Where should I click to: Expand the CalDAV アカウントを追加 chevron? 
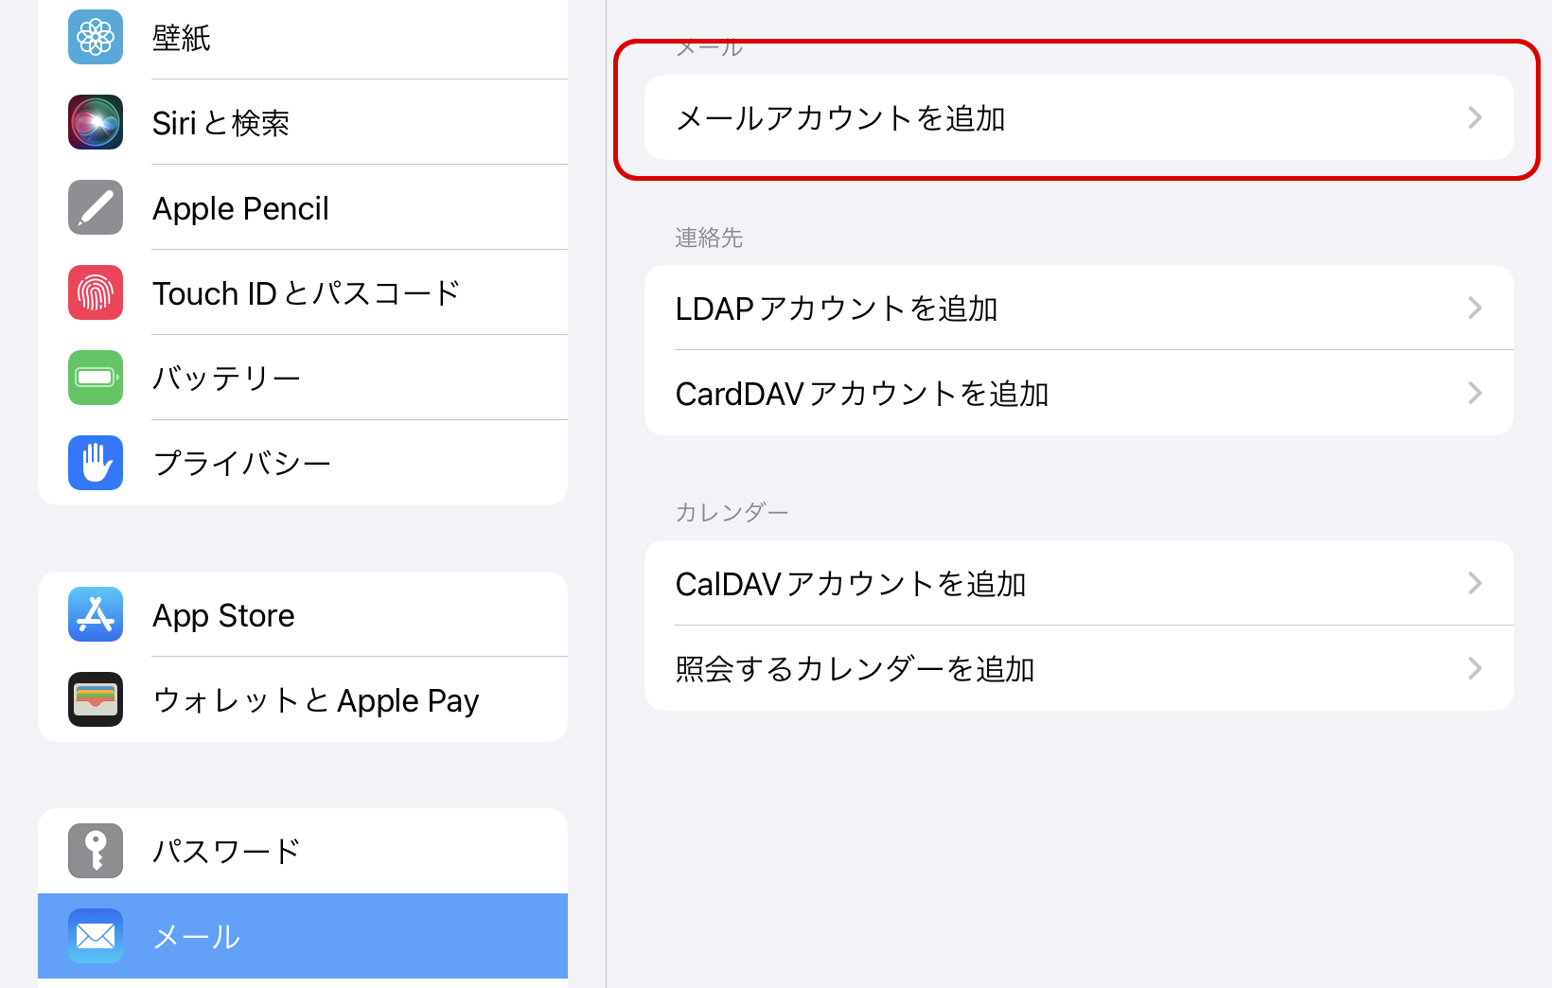pos(1474,583)
